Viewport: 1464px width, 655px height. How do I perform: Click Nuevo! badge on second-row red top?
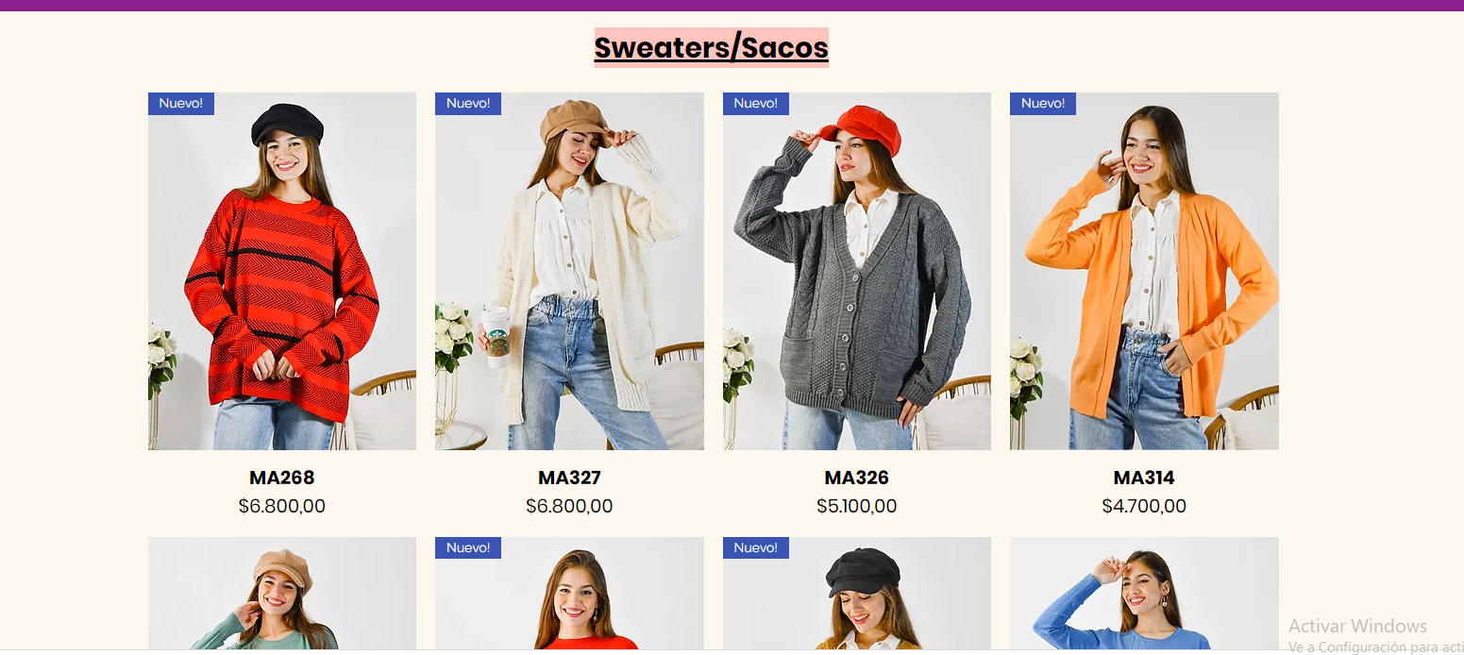pos(468,548)
